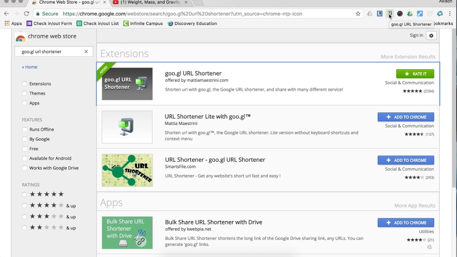The image size is (457, 257).
Task: Check the Free feature filter
Action: (x=25, y=148)
